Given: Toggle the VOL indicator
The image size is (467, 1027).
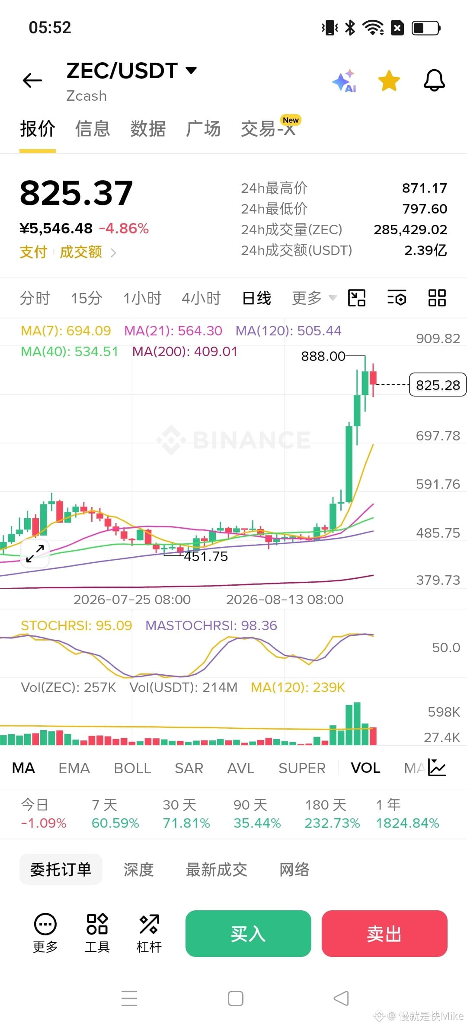Looking at the screenshot, I should tap(365, 768).
